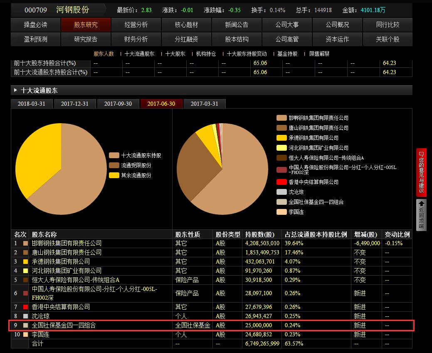Click the 香港中央结算有限公司 red legend swatch

click(x=281, y=182)
